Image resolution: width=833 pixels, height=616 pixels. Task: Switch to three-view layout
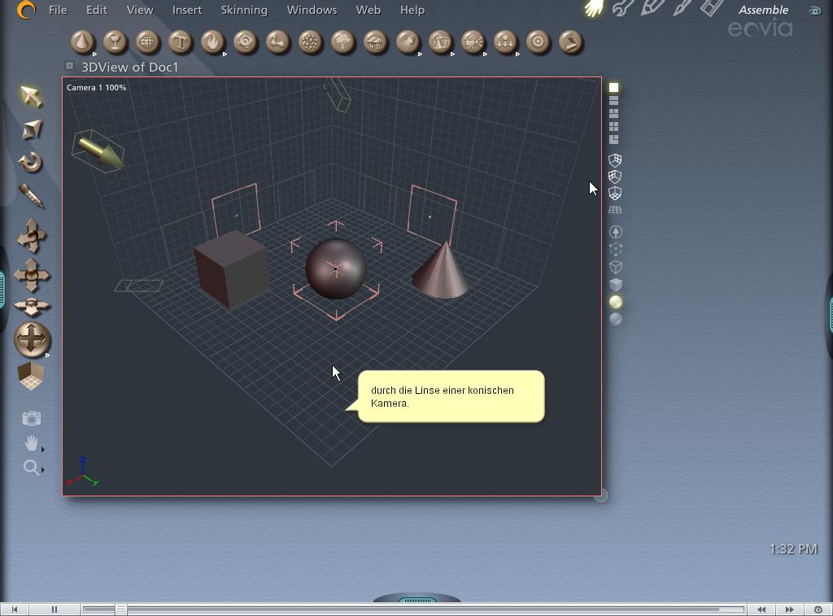pyautogui.click(x=613, y=114)
